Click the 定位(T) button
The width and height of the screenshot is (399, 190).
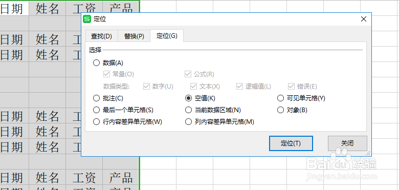291,143
